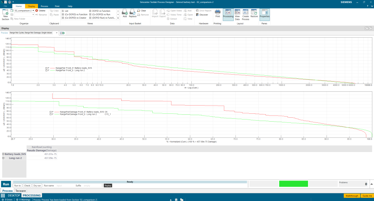Select (Cx-DOFID) vs Function view
The height and width of the screenshot is (201, 374).
click(x=75, y=14)
